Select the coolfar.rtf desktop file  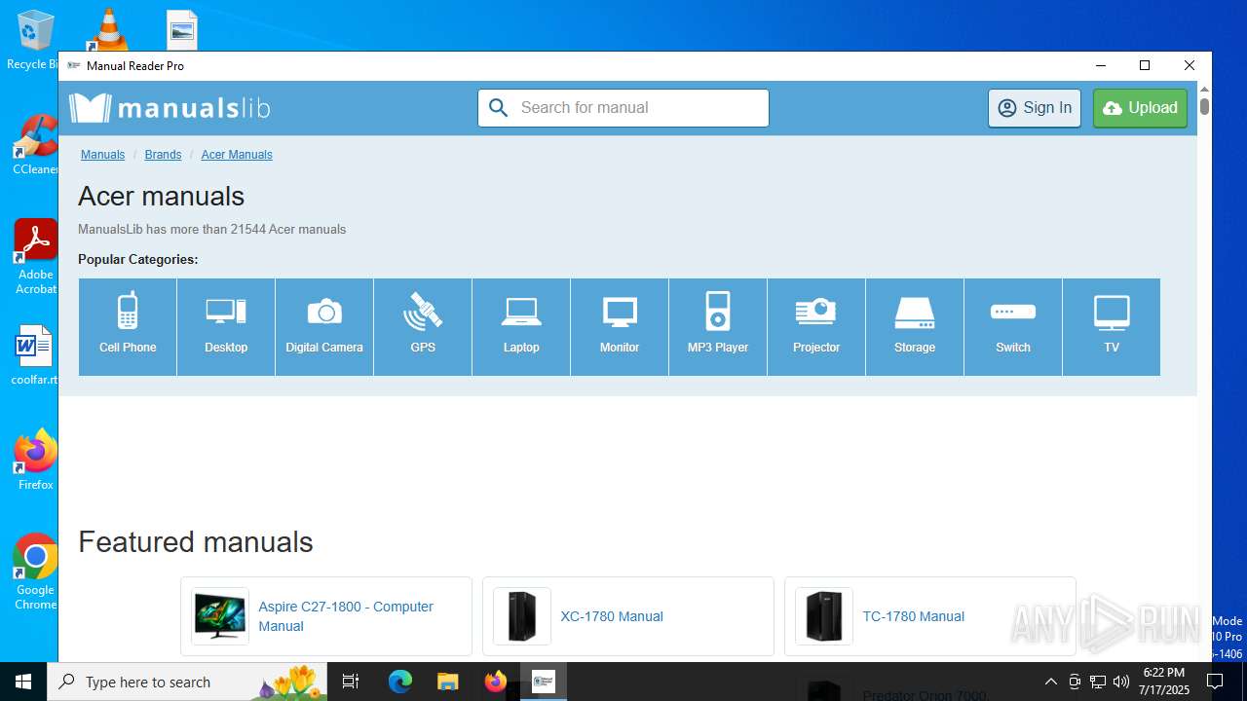[x=35, y=356]
